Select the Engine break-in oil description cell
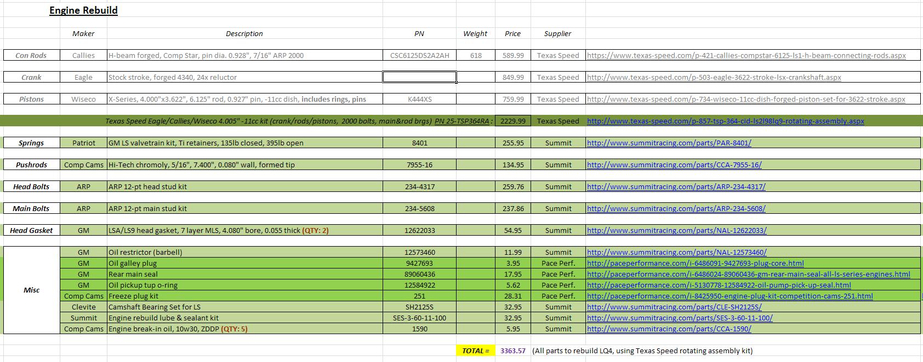Viewport: 923px width, 362px height. click(x=244, y=329)
